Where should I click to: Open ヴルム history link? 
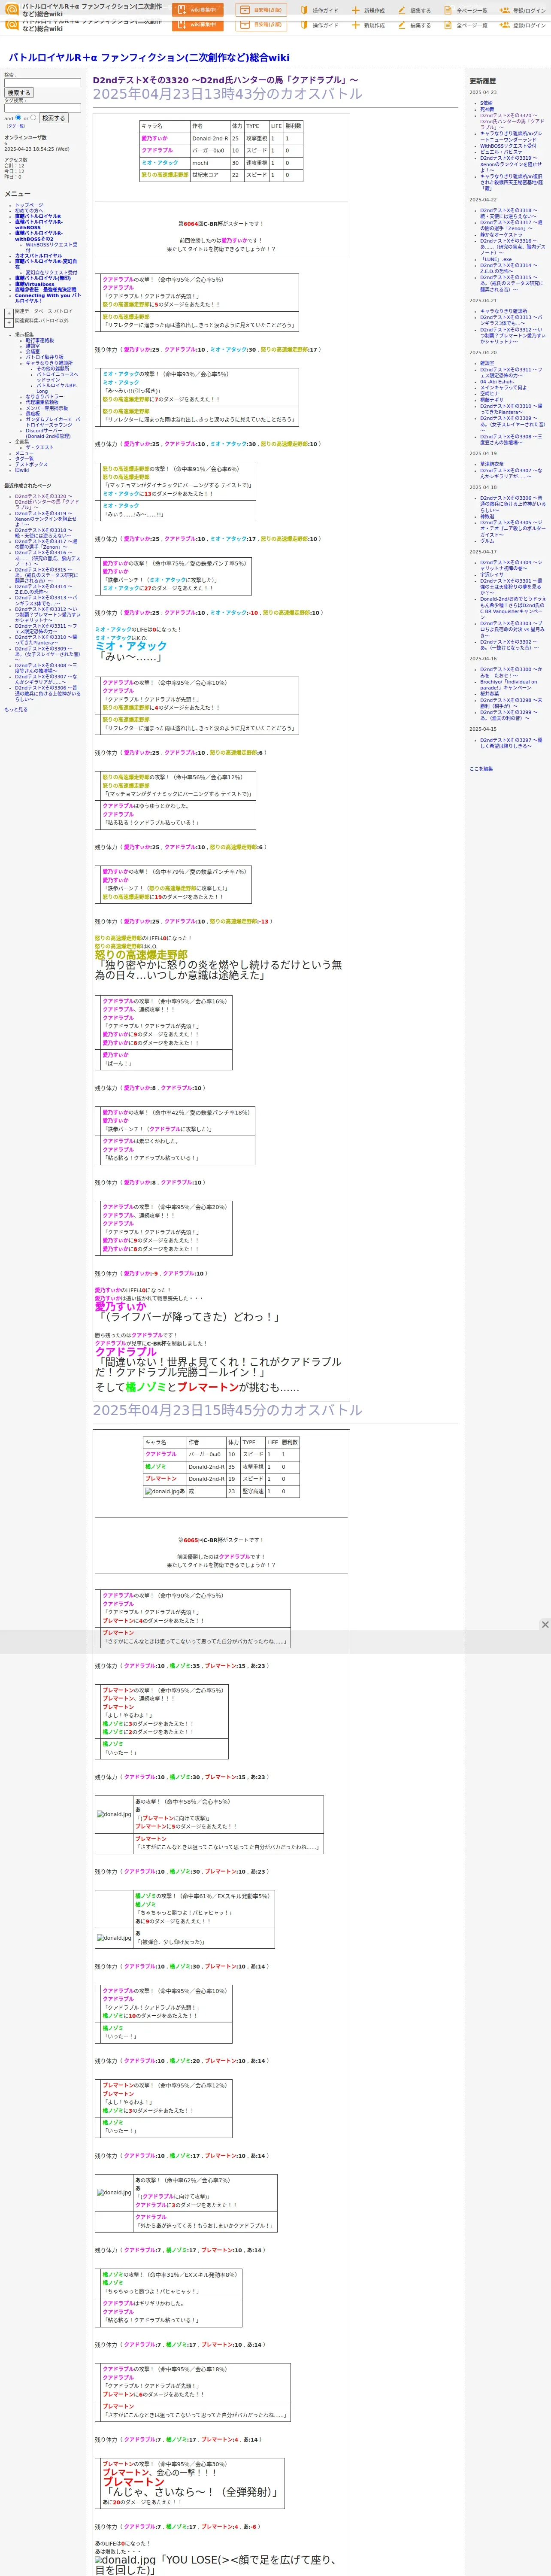click(x=487, y=541)
